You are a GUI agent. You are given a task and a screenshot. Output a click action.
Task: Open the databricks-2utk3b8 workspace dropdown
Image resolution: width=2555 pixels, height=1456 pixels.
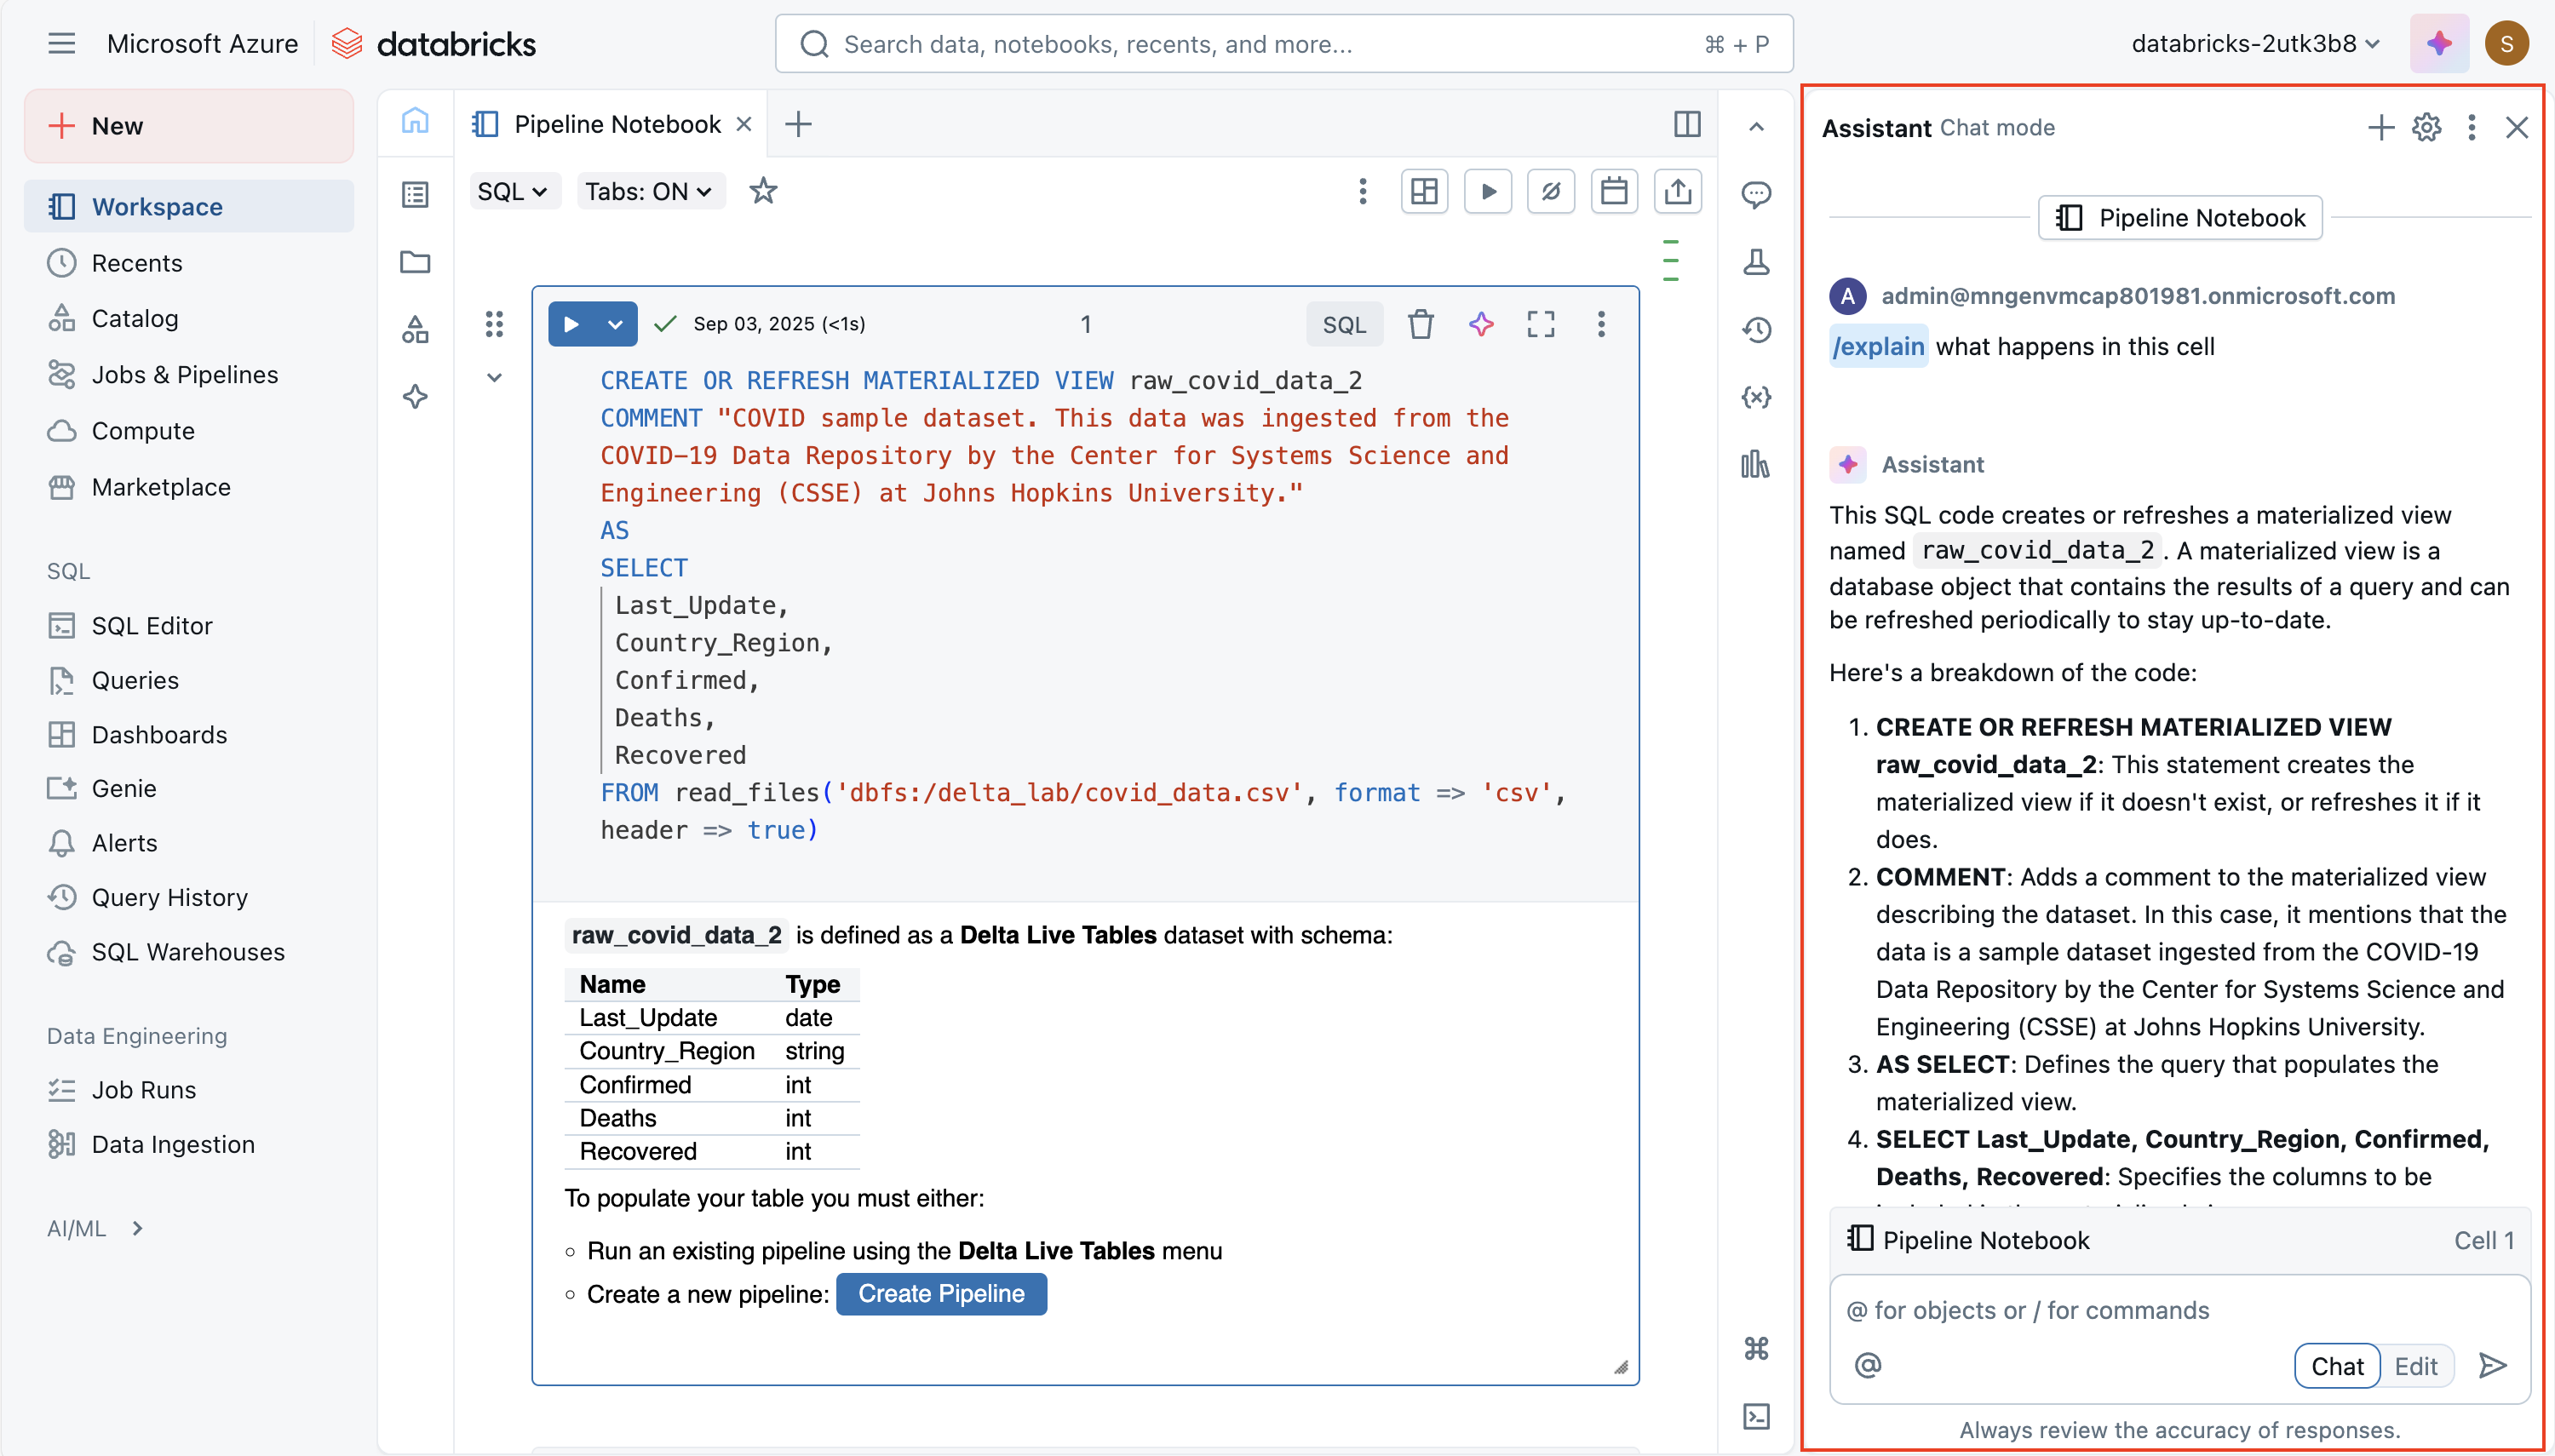[x=2256, y=43]
